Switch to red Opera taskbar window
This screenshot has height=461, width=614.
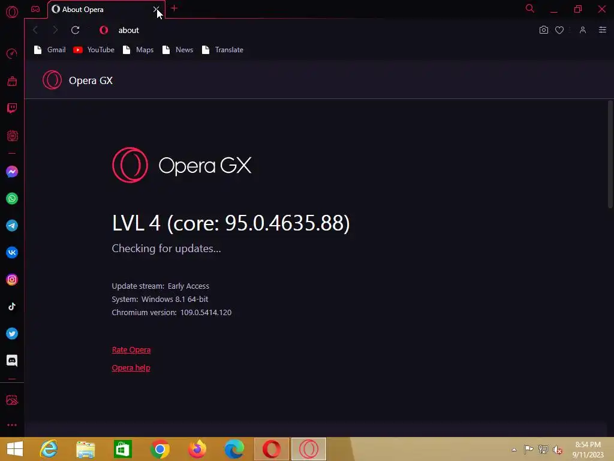click(x=272, y=449)
